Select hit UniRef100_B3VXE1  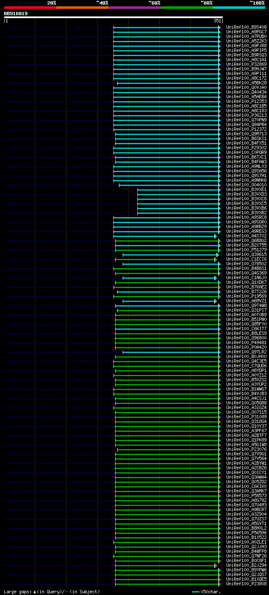(246, 190)
